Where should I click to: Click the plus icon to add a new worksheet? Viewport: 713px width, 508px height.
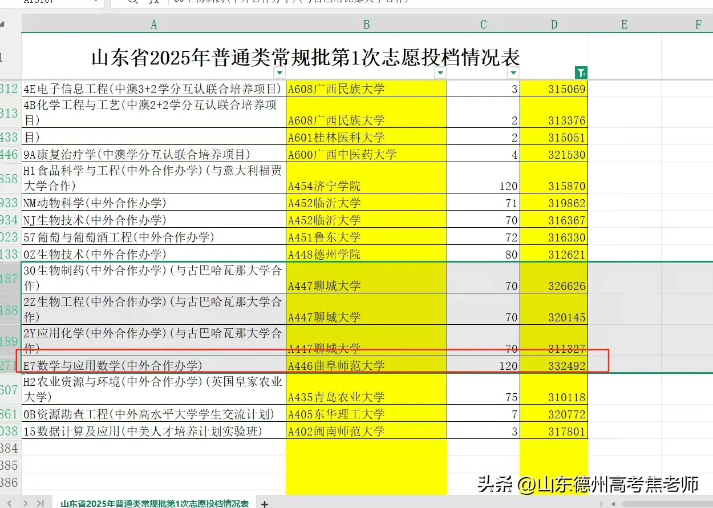click(264, 504)
